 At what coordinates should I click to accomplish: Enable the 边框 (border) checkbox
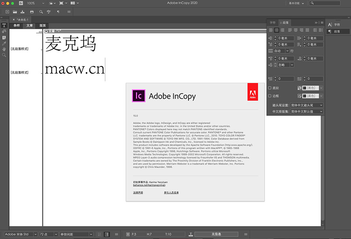[x=270, y=96]
